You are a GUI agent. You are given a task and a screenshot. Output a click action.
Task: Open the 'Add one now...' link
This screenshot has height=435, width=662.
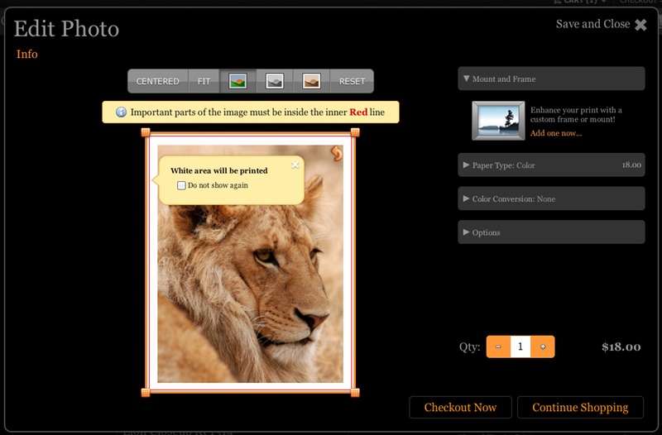tap(556, 133)
